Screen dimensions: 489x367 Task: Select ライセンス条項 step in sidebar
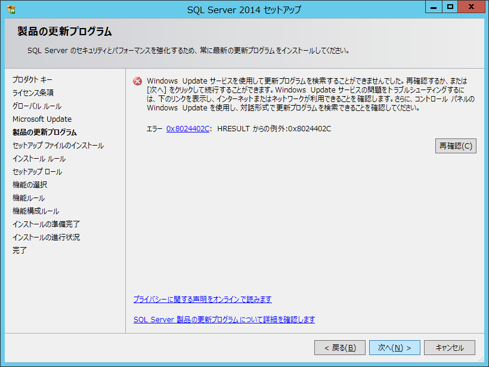[33, 93]
